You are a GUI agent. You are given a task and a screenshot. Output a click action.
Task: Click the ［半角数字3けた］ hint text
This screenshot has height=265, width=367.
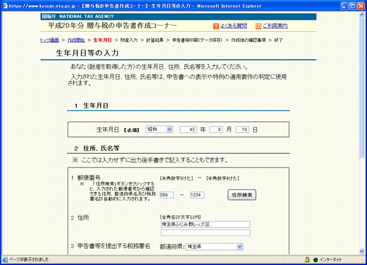click(176, 178)
